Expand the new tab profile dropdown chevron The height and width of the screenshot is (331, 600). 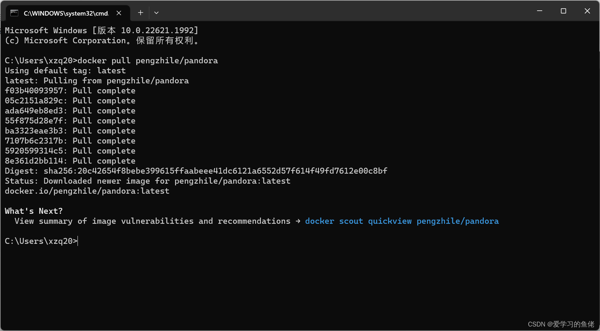tap(156, 13)
